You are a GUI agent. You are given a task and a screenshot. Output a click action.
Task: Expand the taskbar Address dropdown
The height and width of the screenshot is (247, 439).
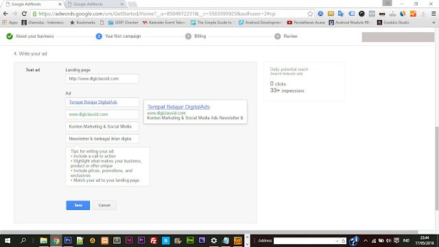337,241
